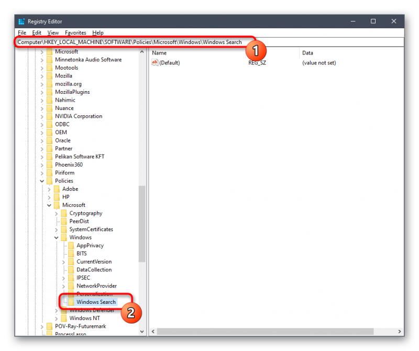
Task: Select the OEM folder icon
Action: [x=49, y=133]
